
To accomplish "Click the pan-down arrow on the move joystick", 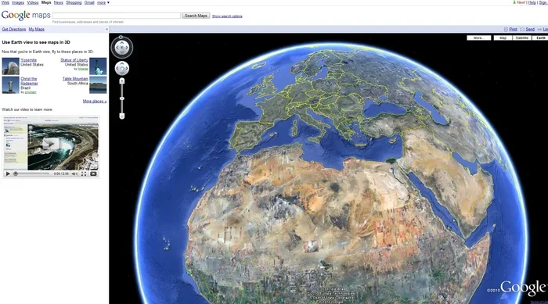I will 121,73.
